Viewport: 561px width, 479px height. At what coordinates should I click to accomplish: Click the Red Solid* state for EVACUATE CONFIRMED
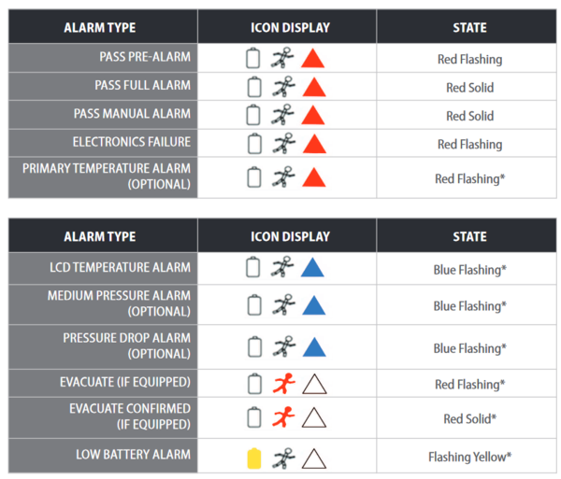click(x=469, y=419)
